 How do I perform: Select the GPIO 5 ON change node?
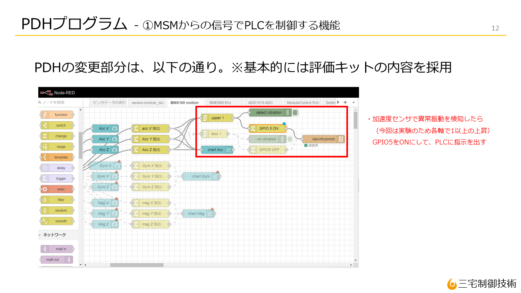(x=267, y=129)
